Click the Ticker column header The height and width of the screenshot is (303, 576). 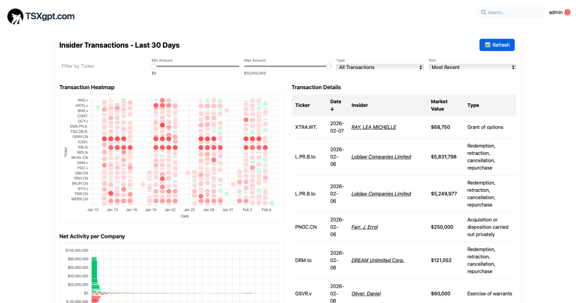303,105
